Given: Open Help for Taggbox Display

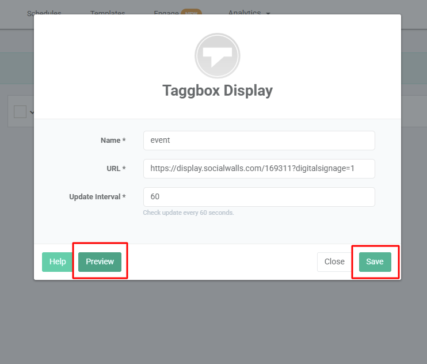Looking at the screenshot, I should [58, 262].
